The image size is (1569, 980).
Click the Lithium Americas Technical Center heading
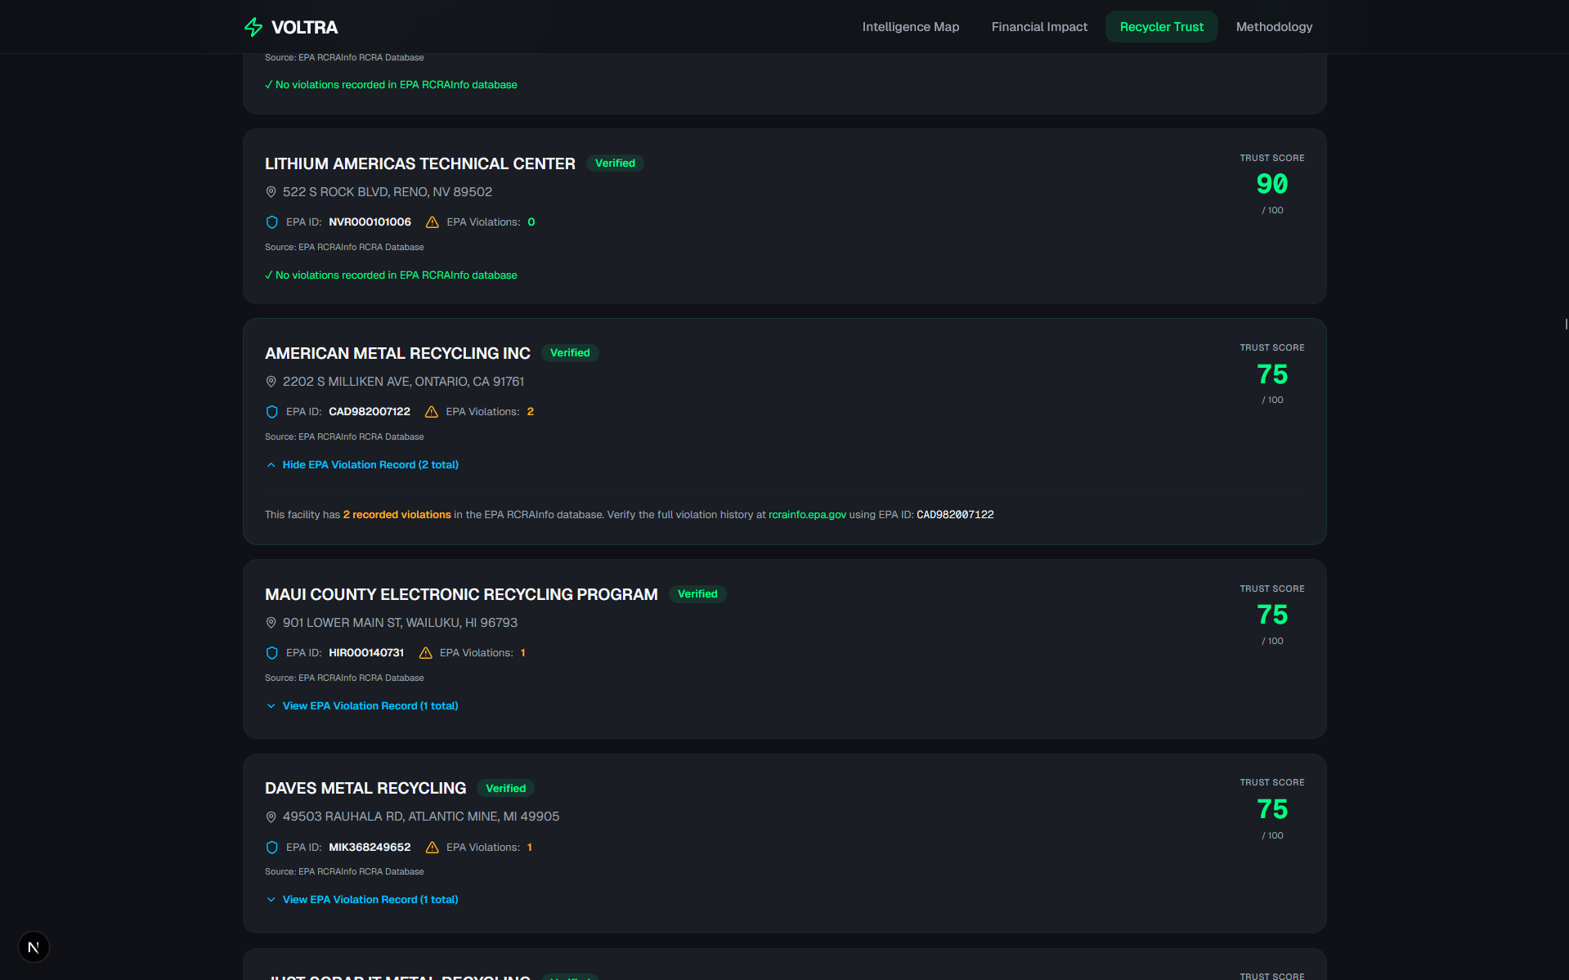tap(420, 163)
